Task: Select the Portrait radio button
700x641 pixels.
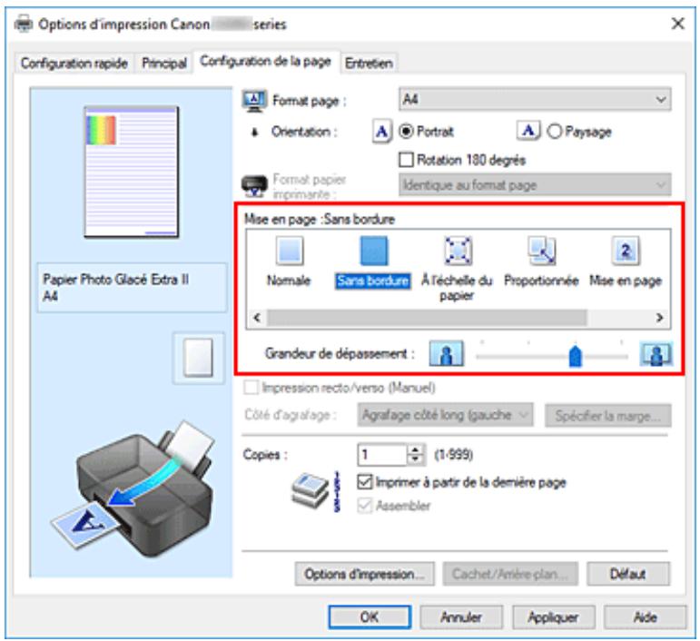Action: click(406, 132)
